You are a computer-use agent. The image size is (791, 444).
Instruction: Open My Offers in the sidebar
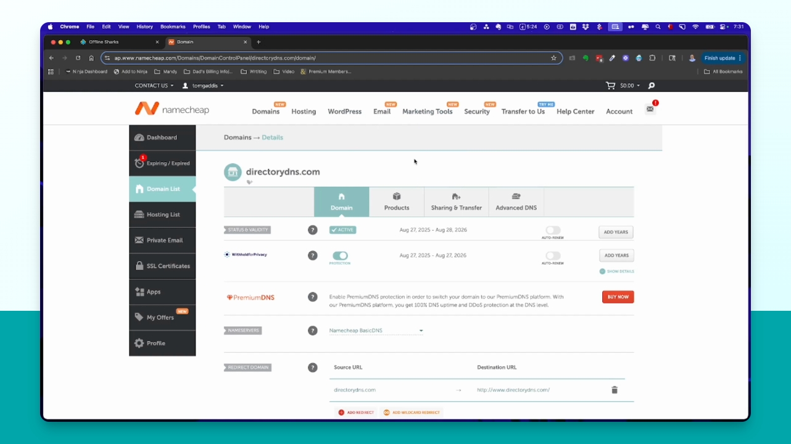[162, 317]
